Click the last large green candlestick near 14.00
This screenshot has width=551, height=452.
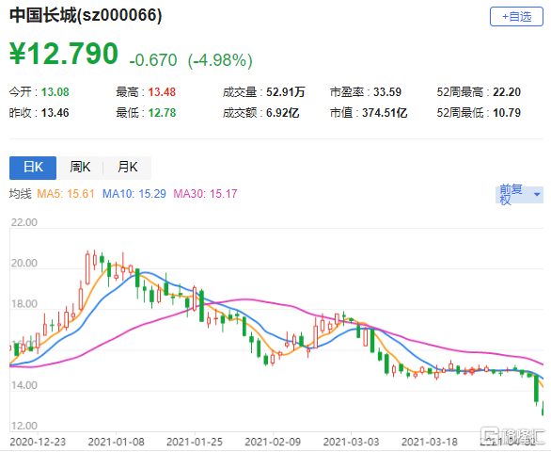536,389
